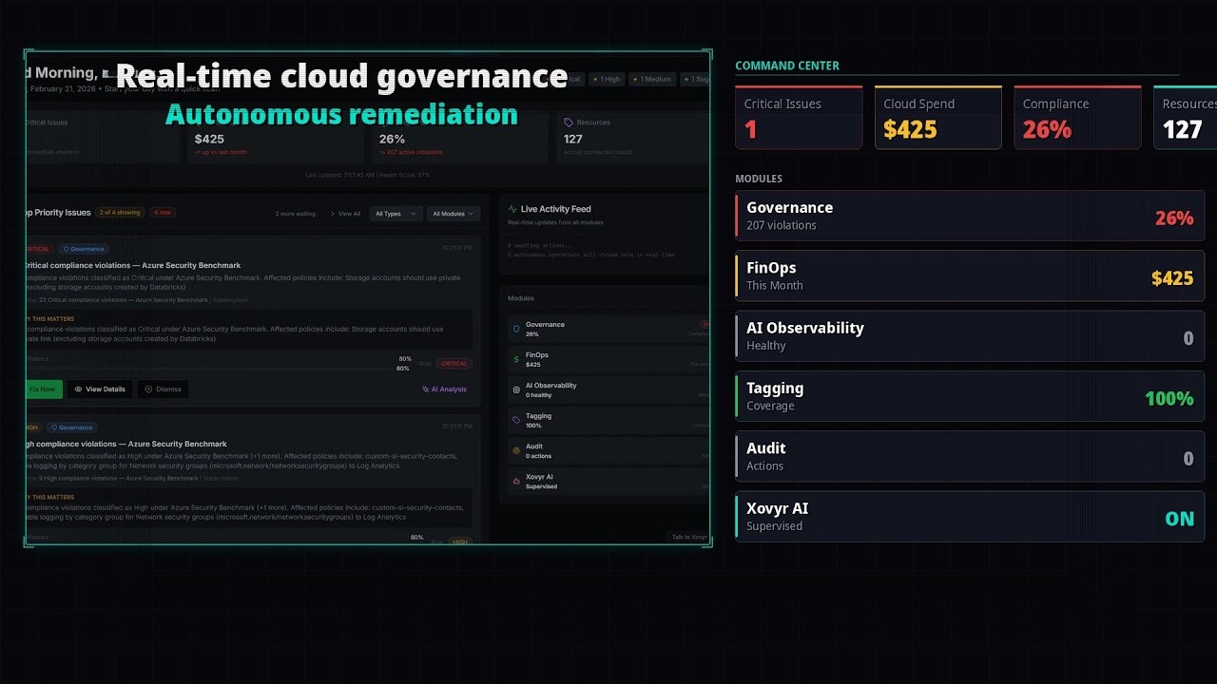Select the Governance shield icon in Modules
Screen dimensions: 1217x684
tap(515, 328)
